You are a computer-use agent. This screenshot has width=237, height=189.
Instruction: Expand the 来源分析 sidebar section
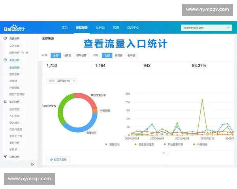[x=14, y=60]
